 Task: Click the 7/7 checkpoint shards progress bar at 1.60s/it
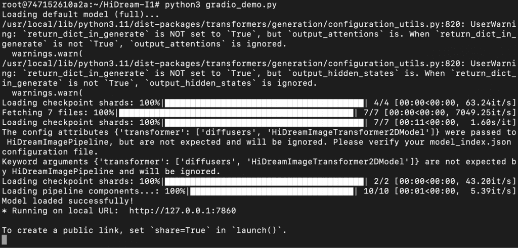click(x=264, y=123)
